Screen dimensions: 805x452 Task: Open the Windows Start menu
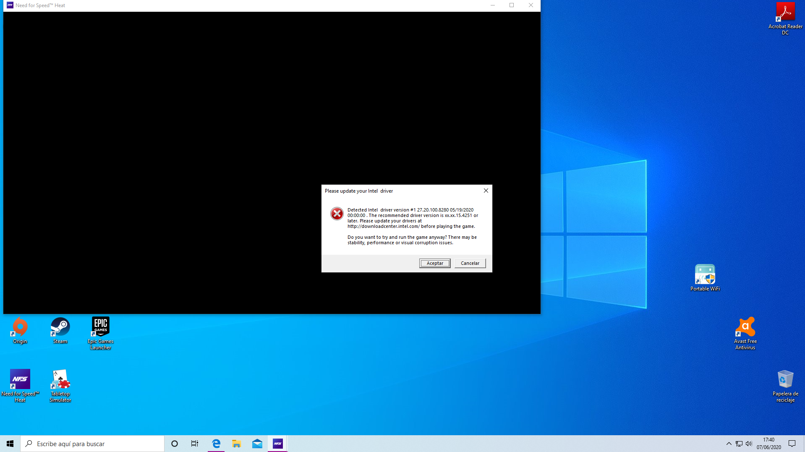10,444
